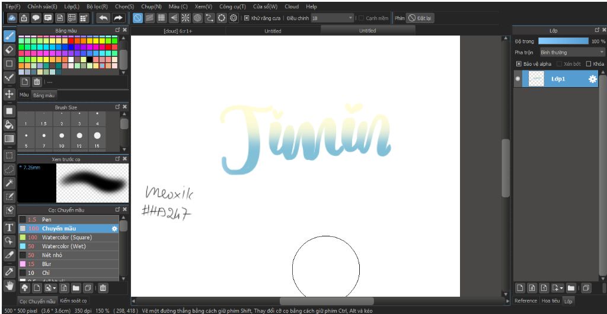607x314 pixels.
Task: Open the Bộ lọc(R) menu
Action: coord(97,7)
